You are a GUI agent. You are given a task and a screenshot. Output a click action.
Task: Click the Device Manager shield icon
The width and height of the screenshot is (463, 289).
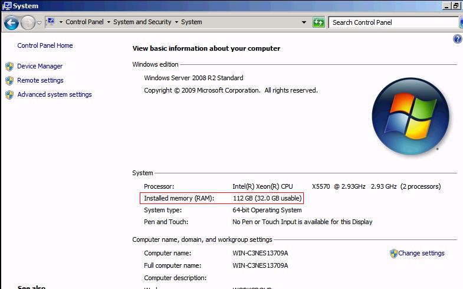point(9,67)
